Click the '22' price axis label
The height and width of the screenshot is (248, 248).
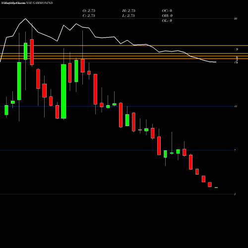point(236,19)
